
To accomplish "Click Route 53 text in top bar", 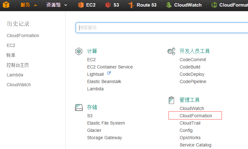I will click(147, 5).
